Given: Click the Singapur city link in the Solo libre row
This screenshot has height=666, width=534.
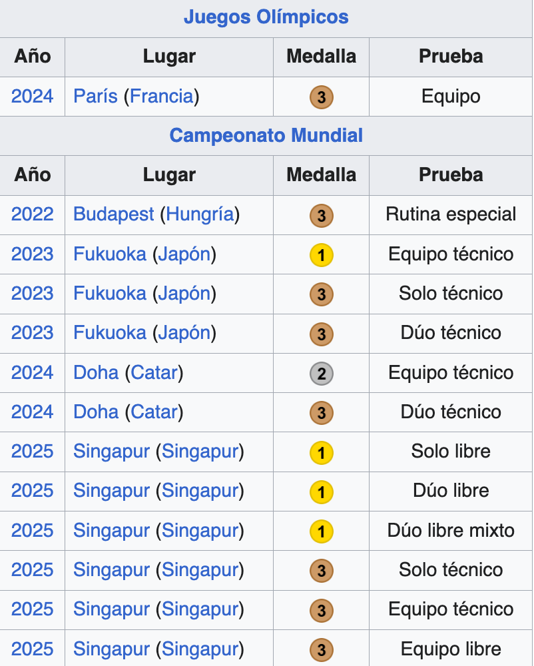Looking at the screenshot, I should tap(111, 452).
